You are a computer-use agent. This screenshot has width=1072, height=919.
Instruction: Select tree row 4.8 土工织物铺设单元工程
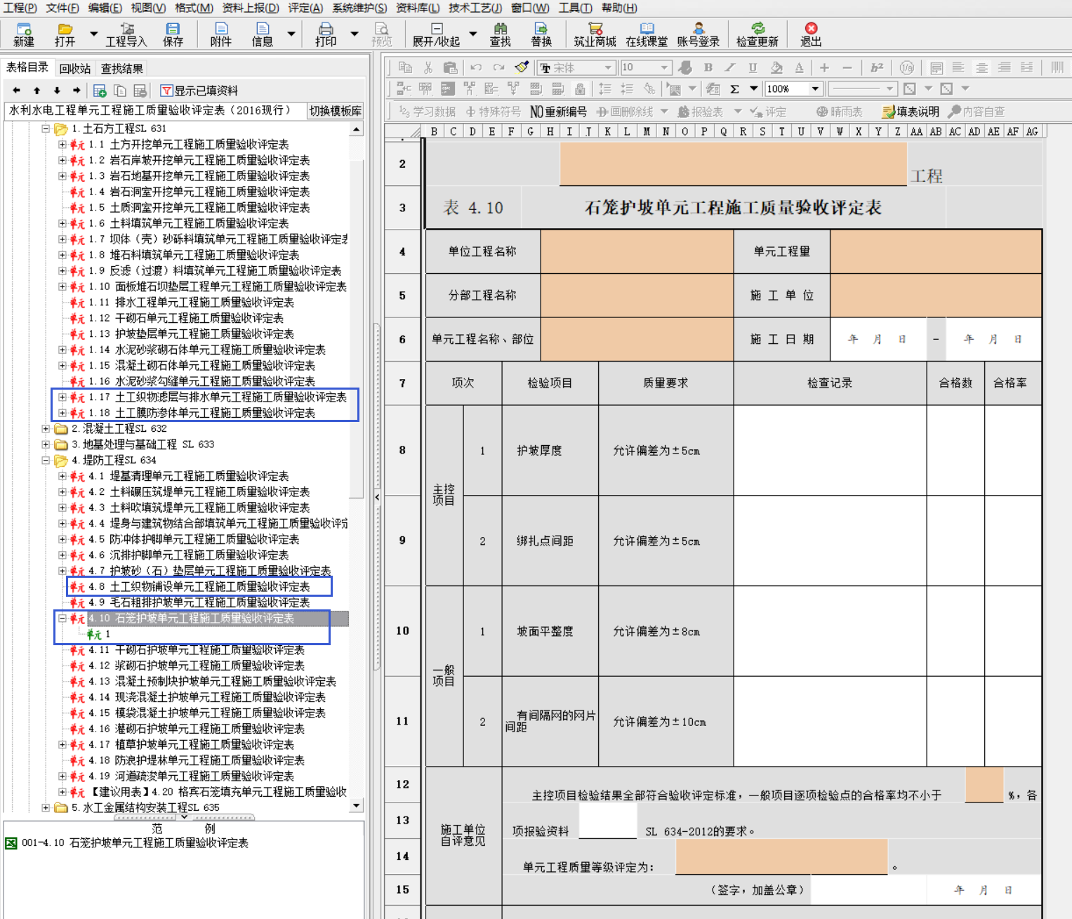coord(199,586)
